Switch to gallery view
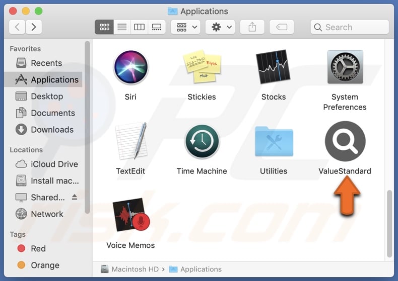Viewport: 398px width, 281px height. (x=157, y=27)
